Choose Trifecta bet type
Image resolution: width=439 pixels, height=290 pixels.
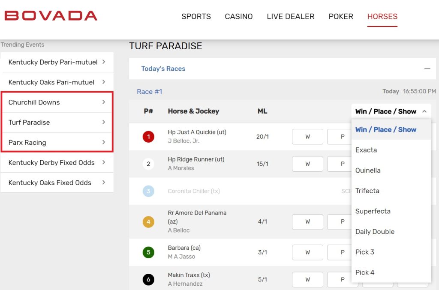(391, 191)
